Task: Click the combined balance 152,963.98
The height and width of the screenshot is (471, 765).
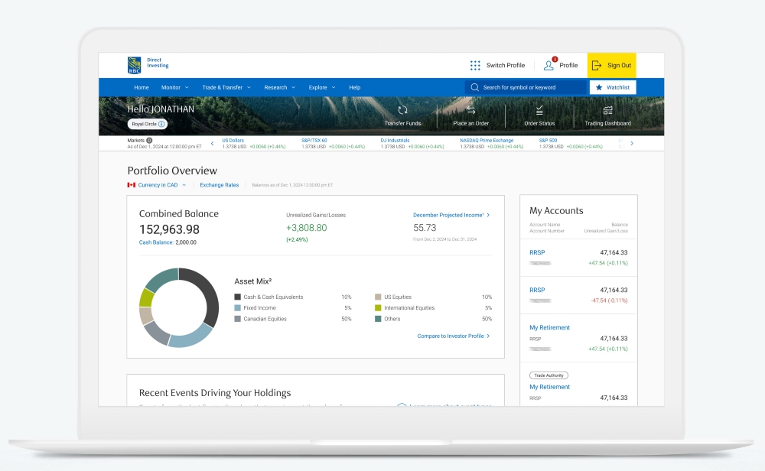Action: point(169,229)
